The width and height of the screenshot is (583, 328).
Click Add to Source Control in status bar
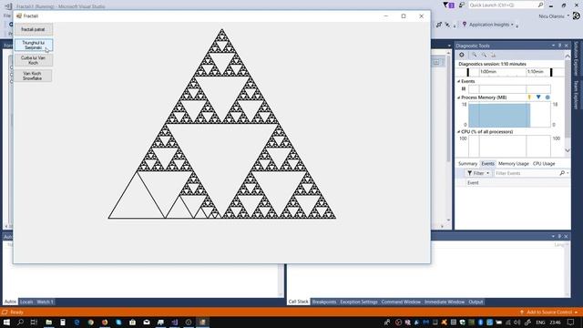pos(549,312)
